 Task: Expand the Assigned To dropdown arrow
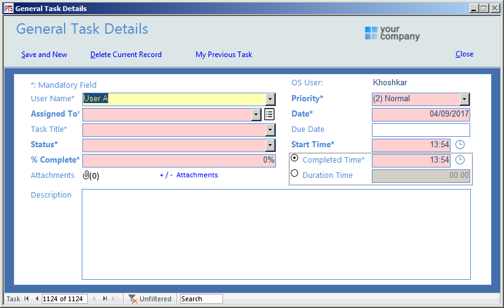[x=256, y=115]
